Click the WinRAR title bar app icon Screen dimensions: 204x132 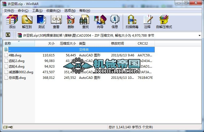point(4,4)
